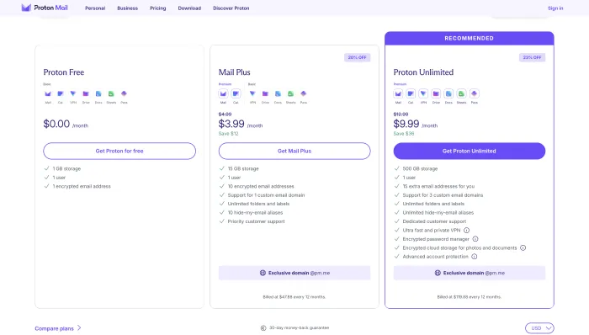Click VPN icon in Proton Unlimited card
The image size is (589, 335).
point(423,93)
